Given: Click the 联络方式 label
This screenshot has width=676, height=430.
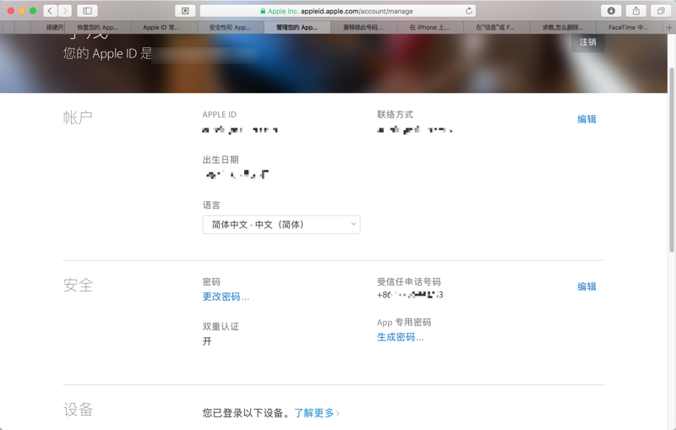Looking at the screenshot, I should click(x=395, y=114).
